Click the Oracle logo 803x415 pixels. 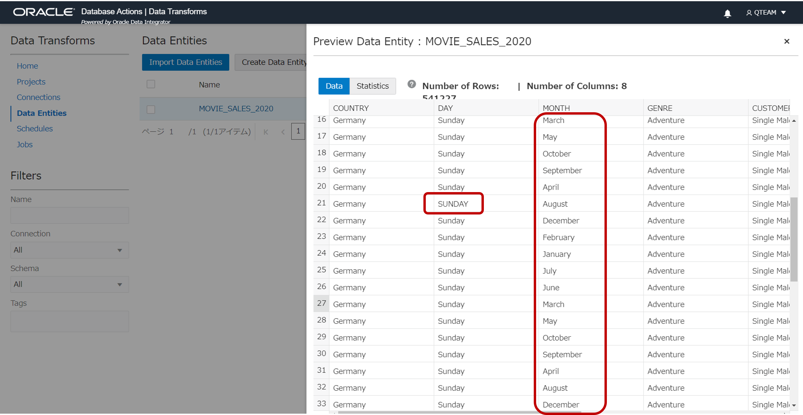pyautogui.click(x=44, y=12)
